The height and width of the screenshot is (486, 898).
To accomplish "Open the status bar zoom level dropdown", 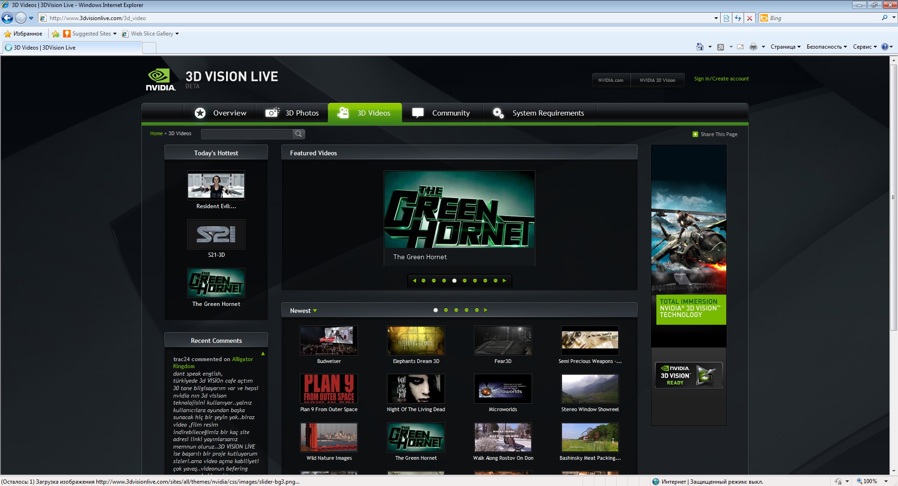I will pos(886,481).
